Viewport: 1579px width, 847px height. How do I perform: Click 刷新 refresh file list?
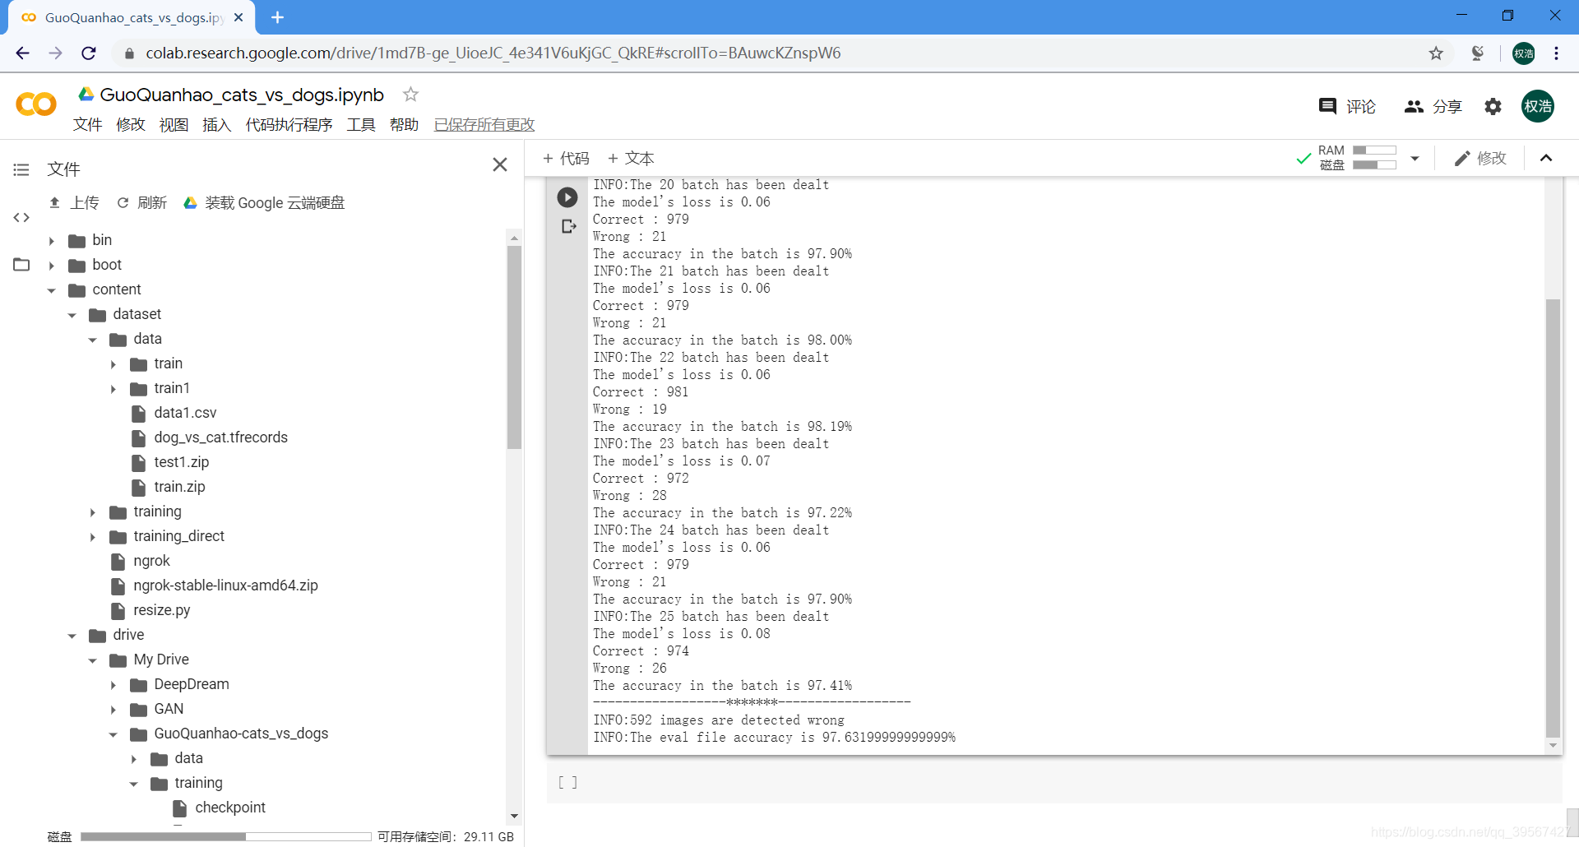pos(142,202)
